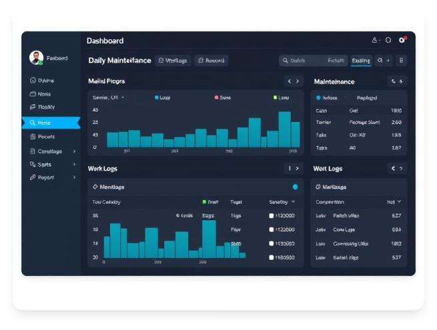
Task: Click the notification icon with red badge
Action: [402, 41]
